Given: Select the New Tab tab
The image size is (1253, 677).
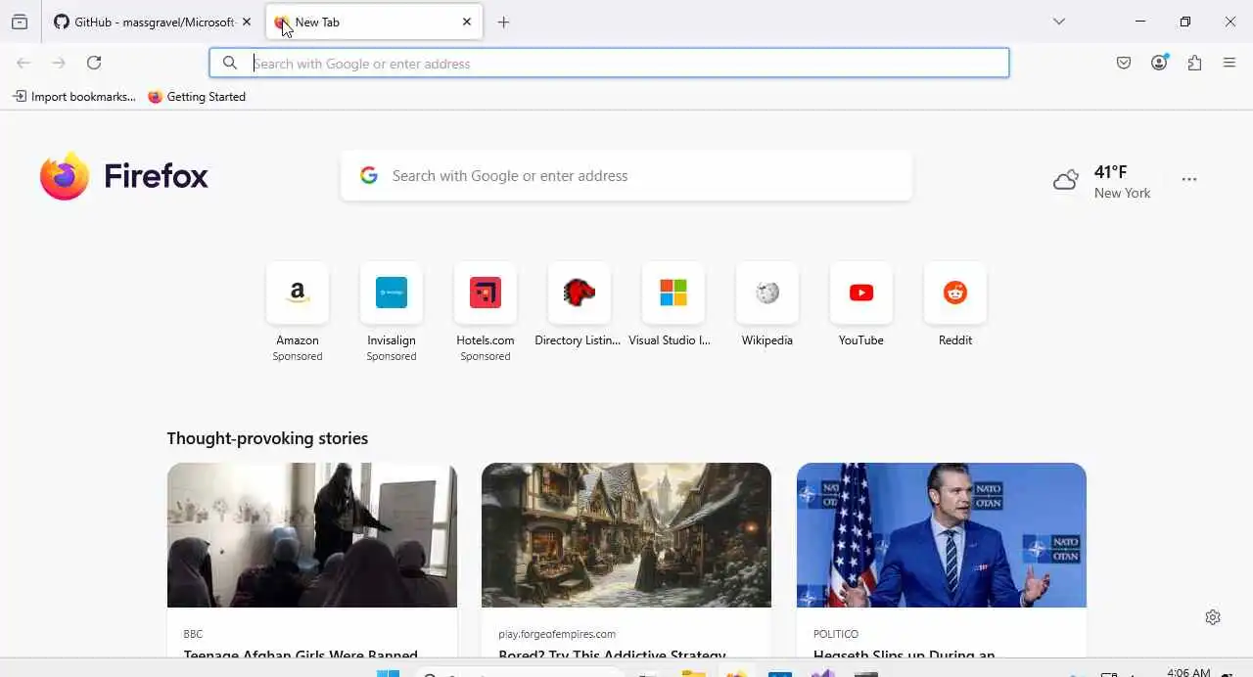Looking at the screenshot, I should (x=374, y=22).
